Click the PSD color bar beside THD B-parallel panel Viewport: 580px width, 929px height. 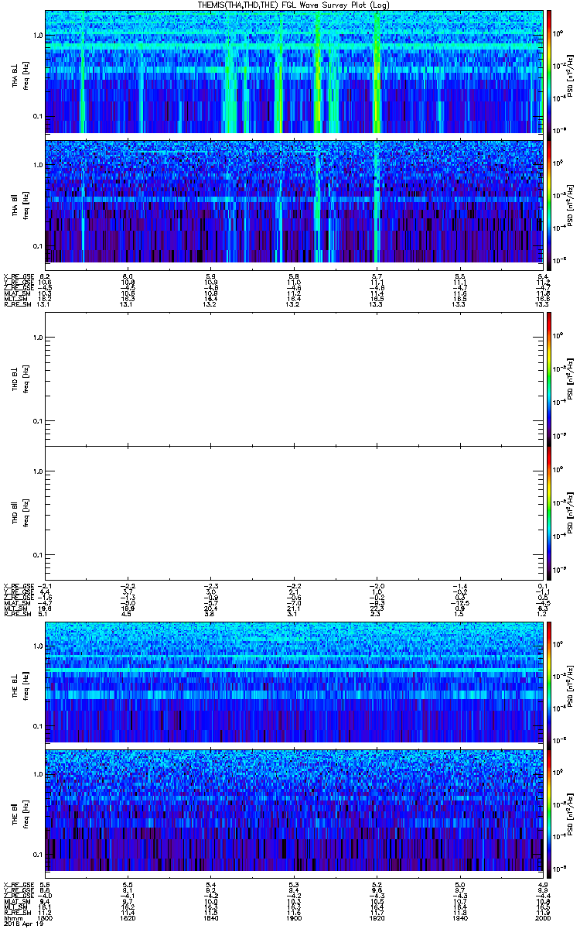(x=550, y=512)
